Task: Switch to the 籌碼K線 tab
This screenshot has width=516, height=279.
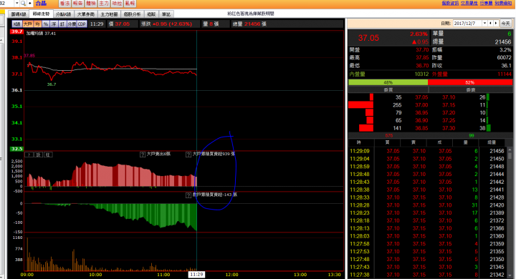Action: click(19, 14)
